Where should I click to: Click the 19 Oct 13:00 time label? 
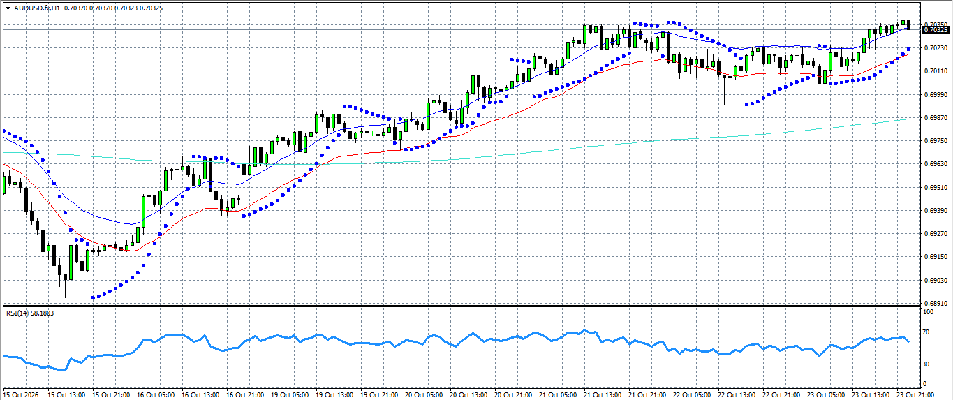[x=334, y=394]
